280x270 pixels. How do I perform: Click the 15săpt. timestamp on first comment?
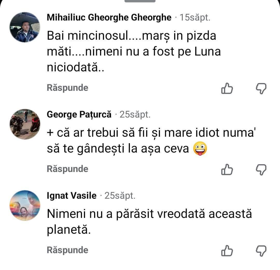pyautogui.click(x=195, y=18)
